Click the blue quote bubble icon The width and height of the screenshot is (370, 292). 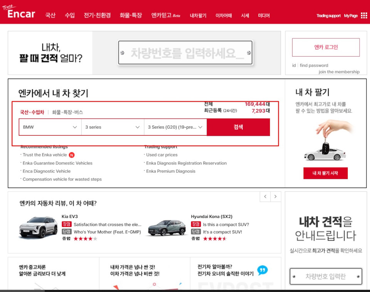click(262, 270)
